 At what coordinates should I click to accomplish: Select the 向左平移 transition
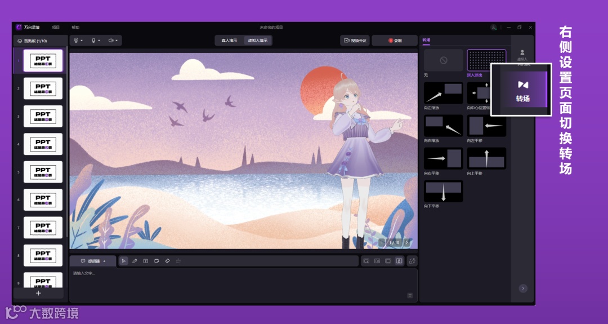tap(486, 125)
